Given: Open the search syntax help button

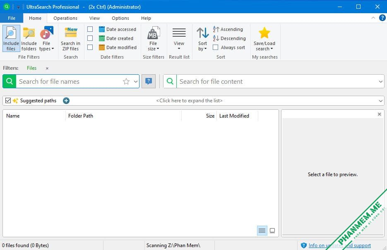Looking at the screenshot, I should pyautogui.click(x=149, y=81).
